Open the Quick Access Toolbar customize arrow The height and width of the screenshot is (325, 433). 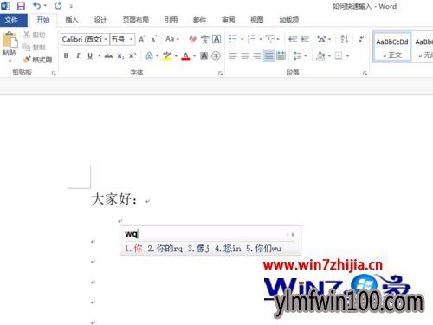(x=71, y=6)
